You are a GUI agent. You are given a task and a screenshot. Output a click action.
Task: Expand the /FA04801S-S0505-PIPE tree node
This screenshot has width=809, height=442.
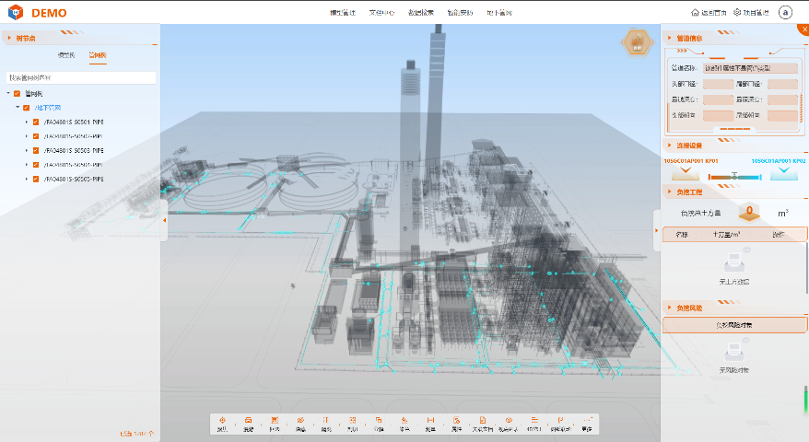tap(27, 179)
